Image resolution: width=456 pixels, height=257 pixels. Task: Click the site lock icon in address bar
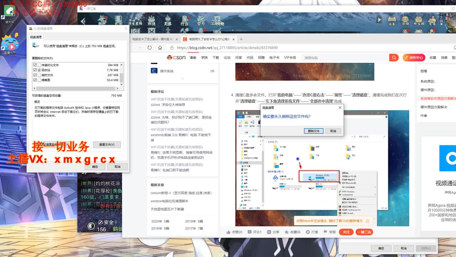pos(172,47)
